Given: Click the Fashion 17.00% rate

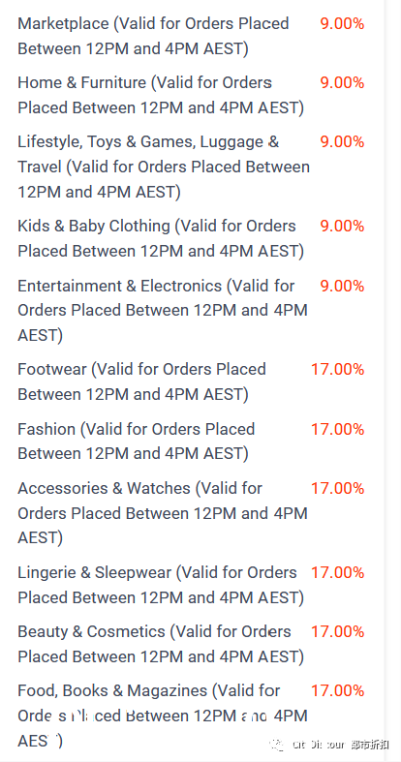Looking at the screenshot, I should 338,429.
